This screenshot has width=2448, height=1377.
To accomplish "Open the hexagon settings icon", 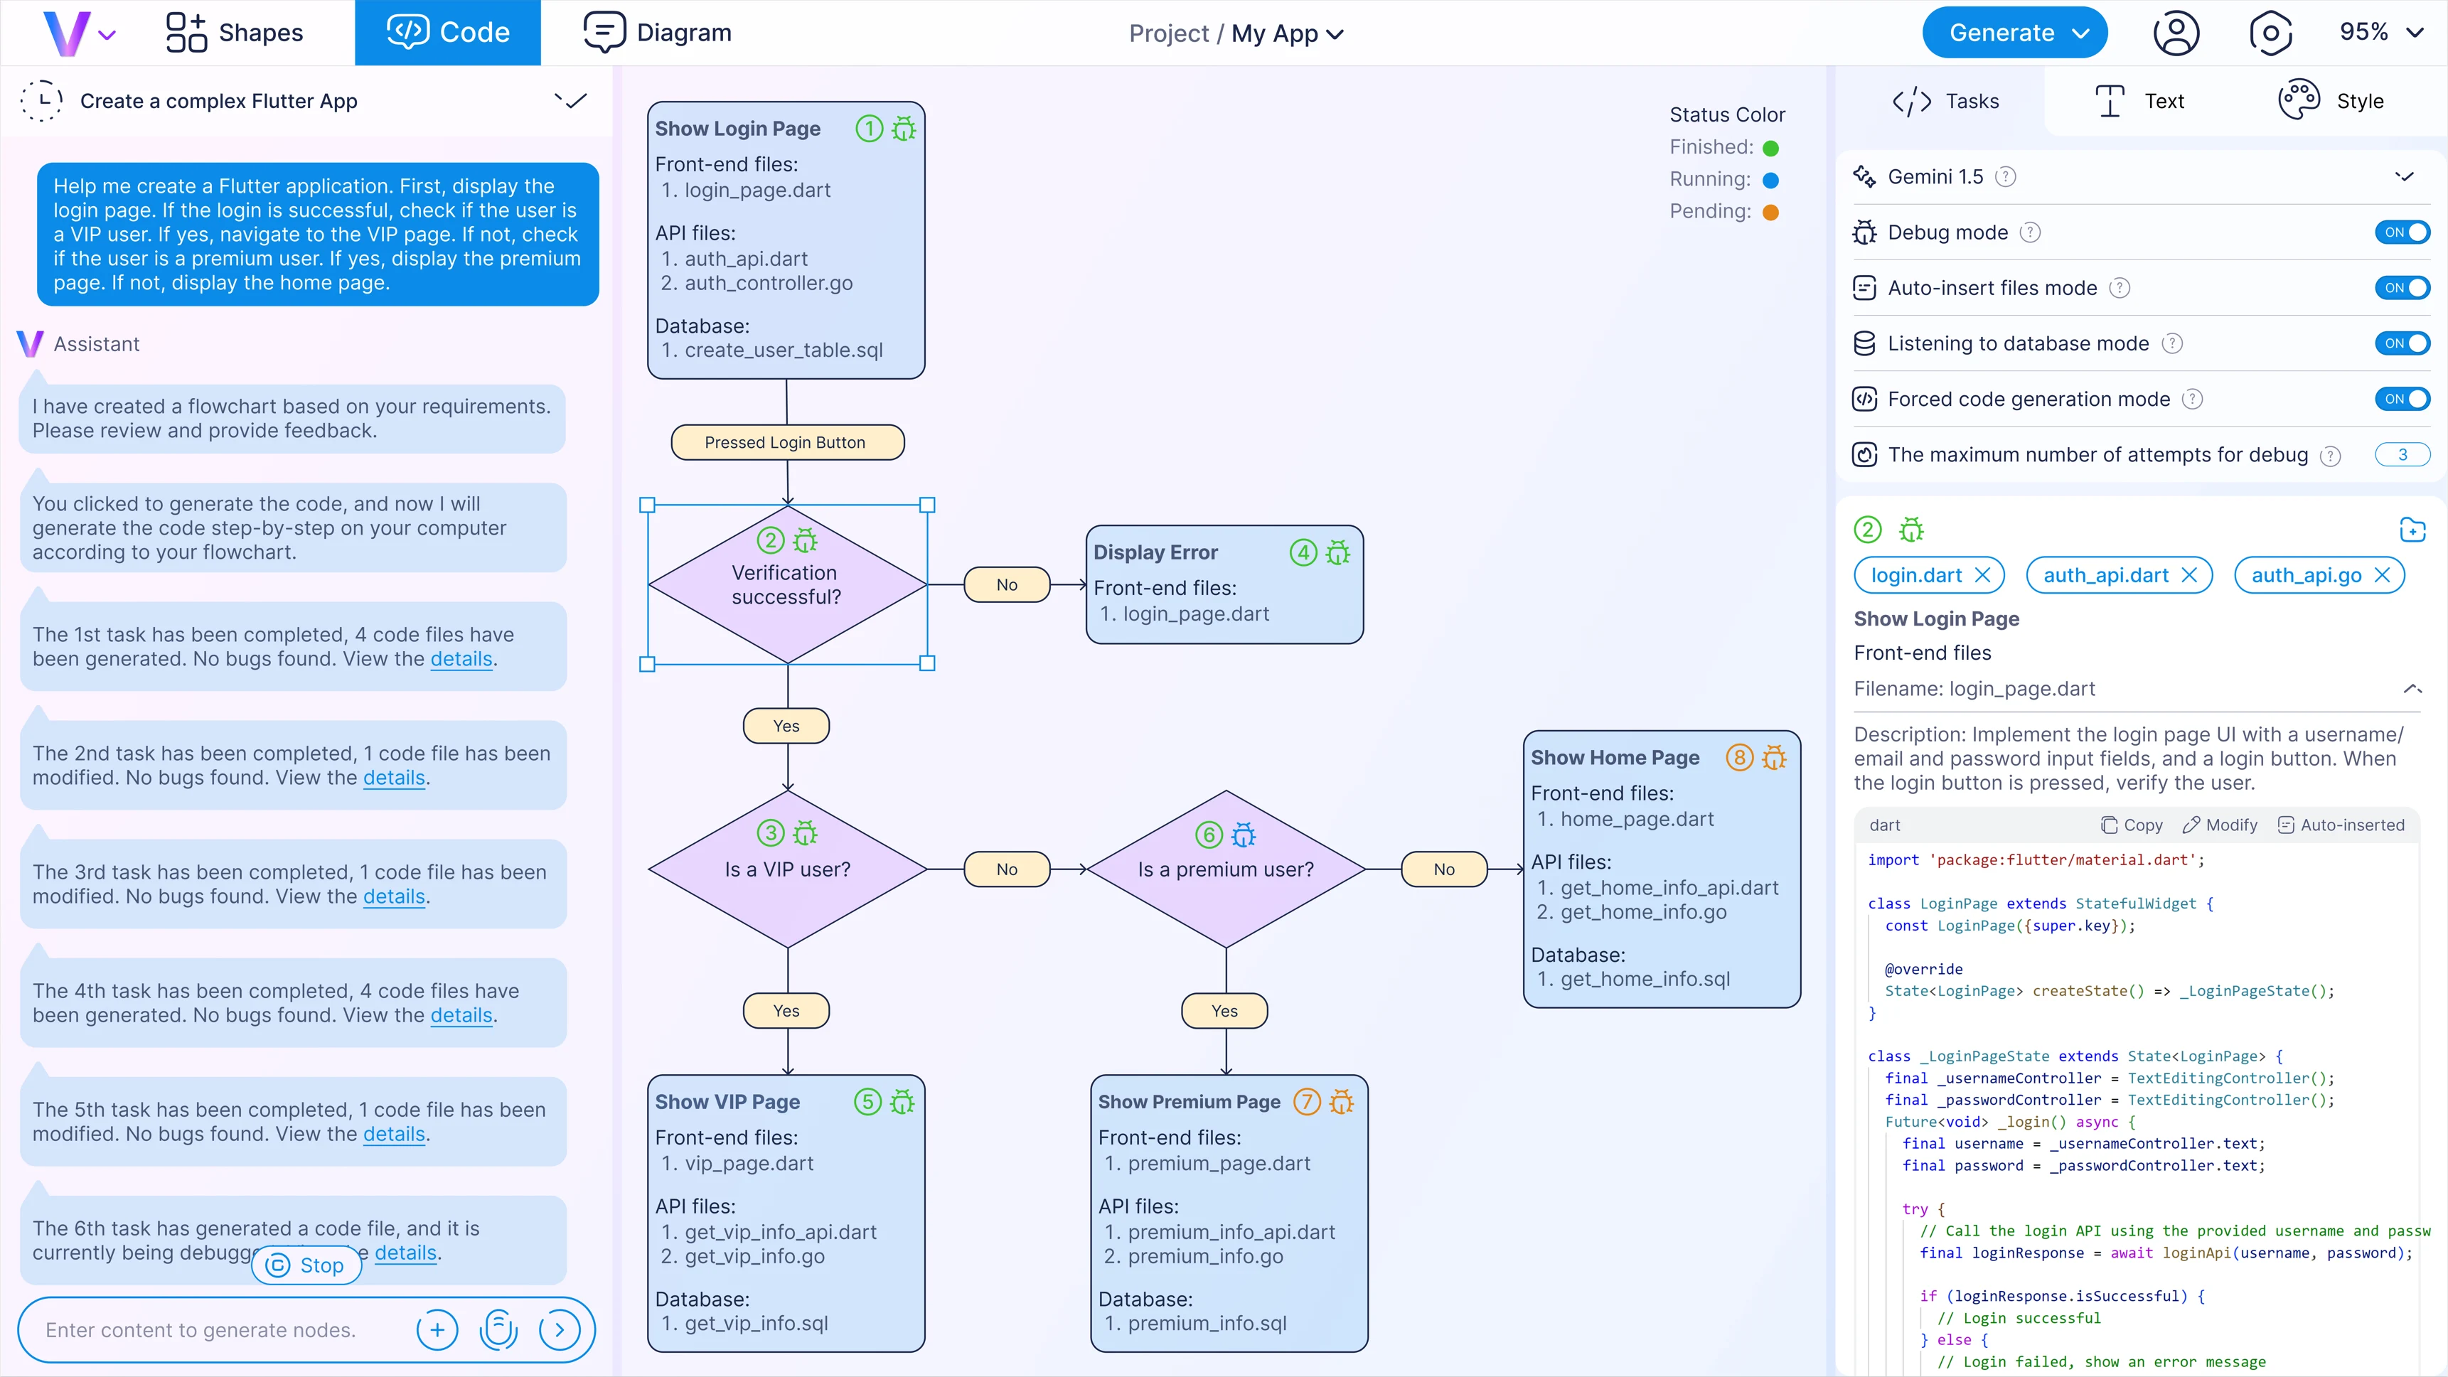I will [2270, 33].
